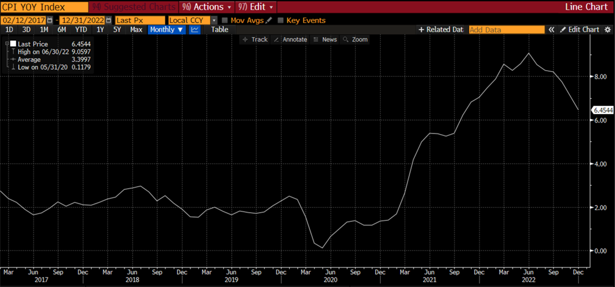
Task: Click the Line Chart title text
Action: [x=586, y=7]
